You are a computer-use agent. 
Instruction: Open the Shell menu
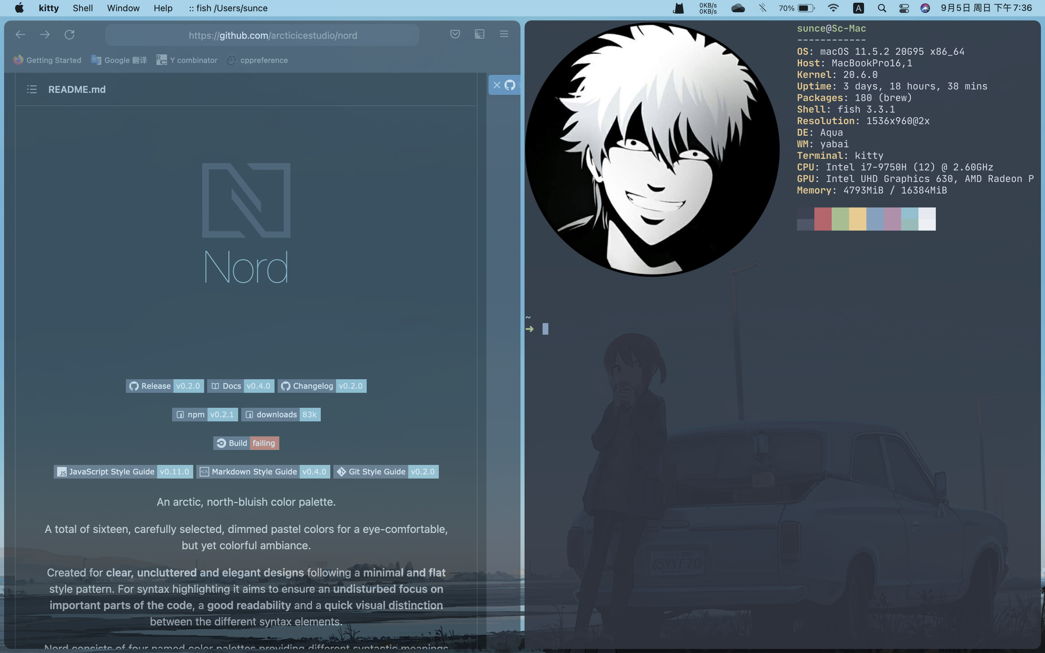pos(82,8)
